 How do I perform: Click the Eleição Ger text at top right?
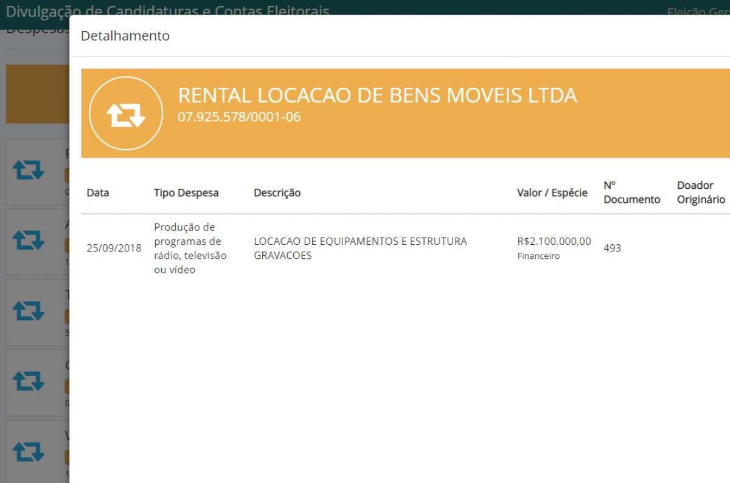[x=698, y=10]
